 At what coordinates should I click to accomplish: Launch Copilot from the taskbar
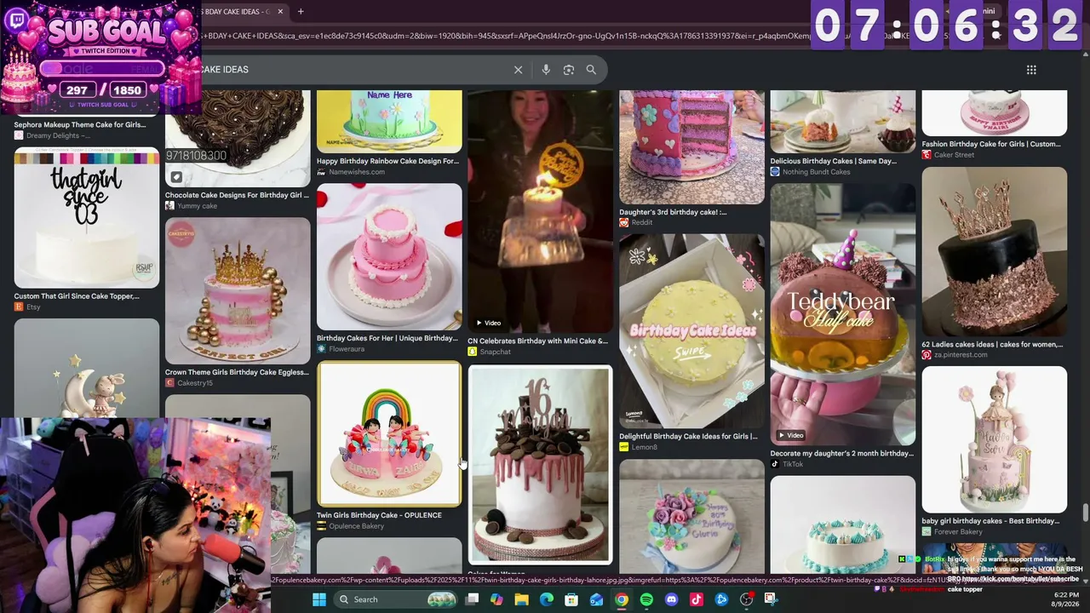(497, 599)
